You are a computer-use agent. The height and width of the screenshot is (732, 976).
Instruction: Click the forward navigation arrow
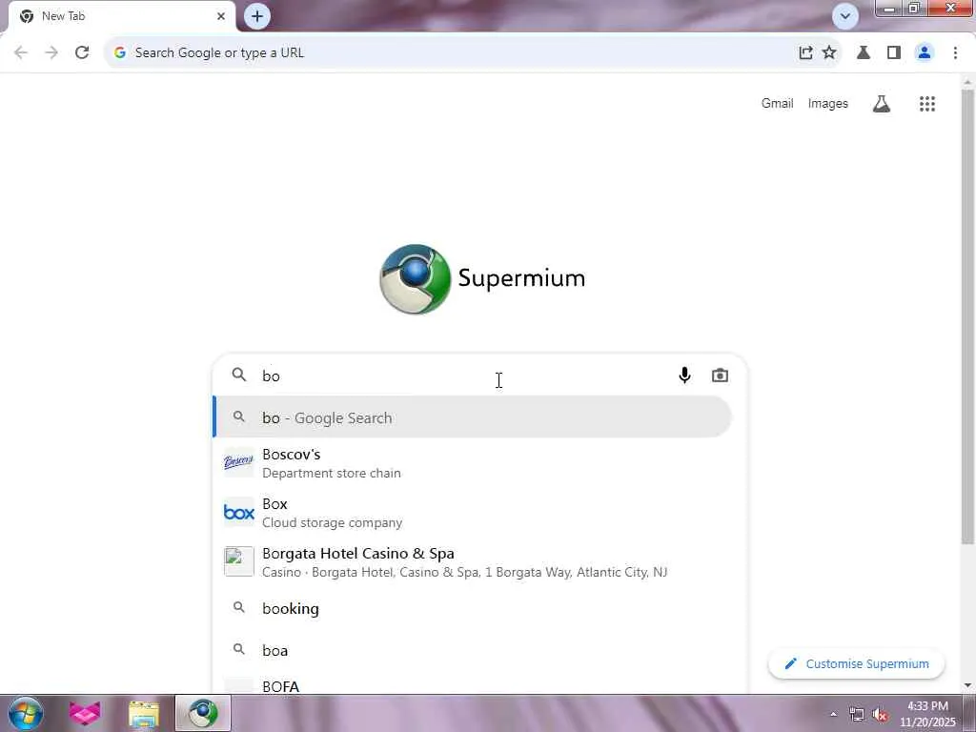tap(51, 53)
